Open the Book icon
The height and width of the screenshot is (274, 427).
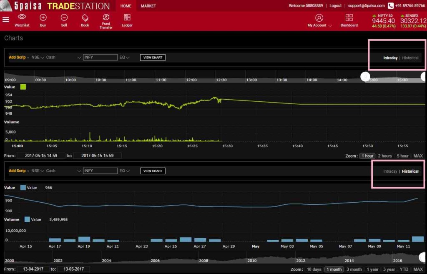[85, 18]
